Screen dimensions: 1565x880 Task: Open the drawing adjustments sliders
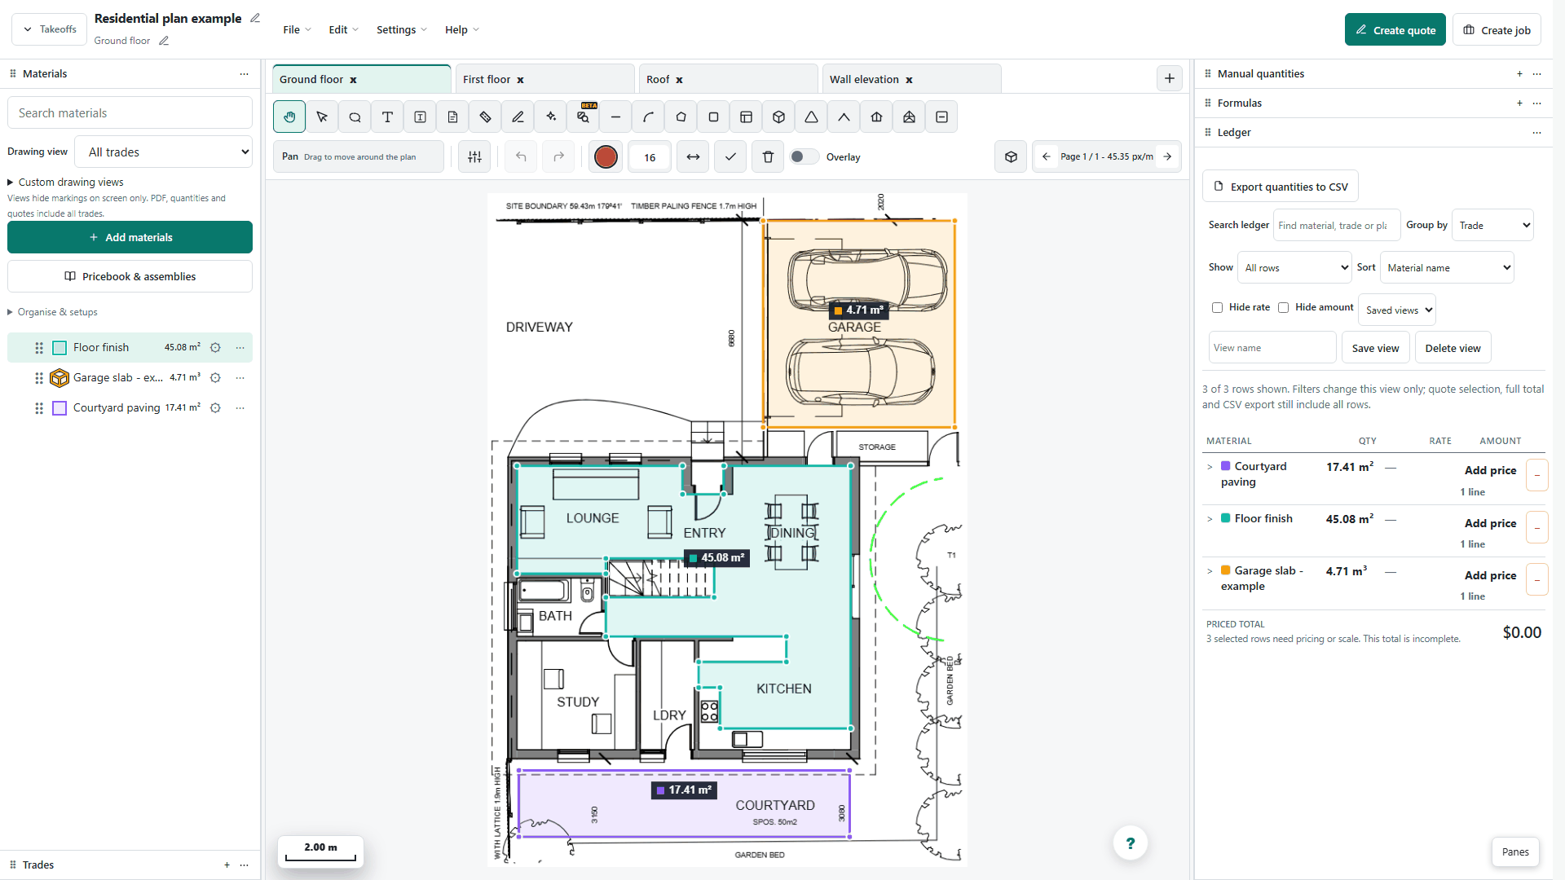point(474,156)
